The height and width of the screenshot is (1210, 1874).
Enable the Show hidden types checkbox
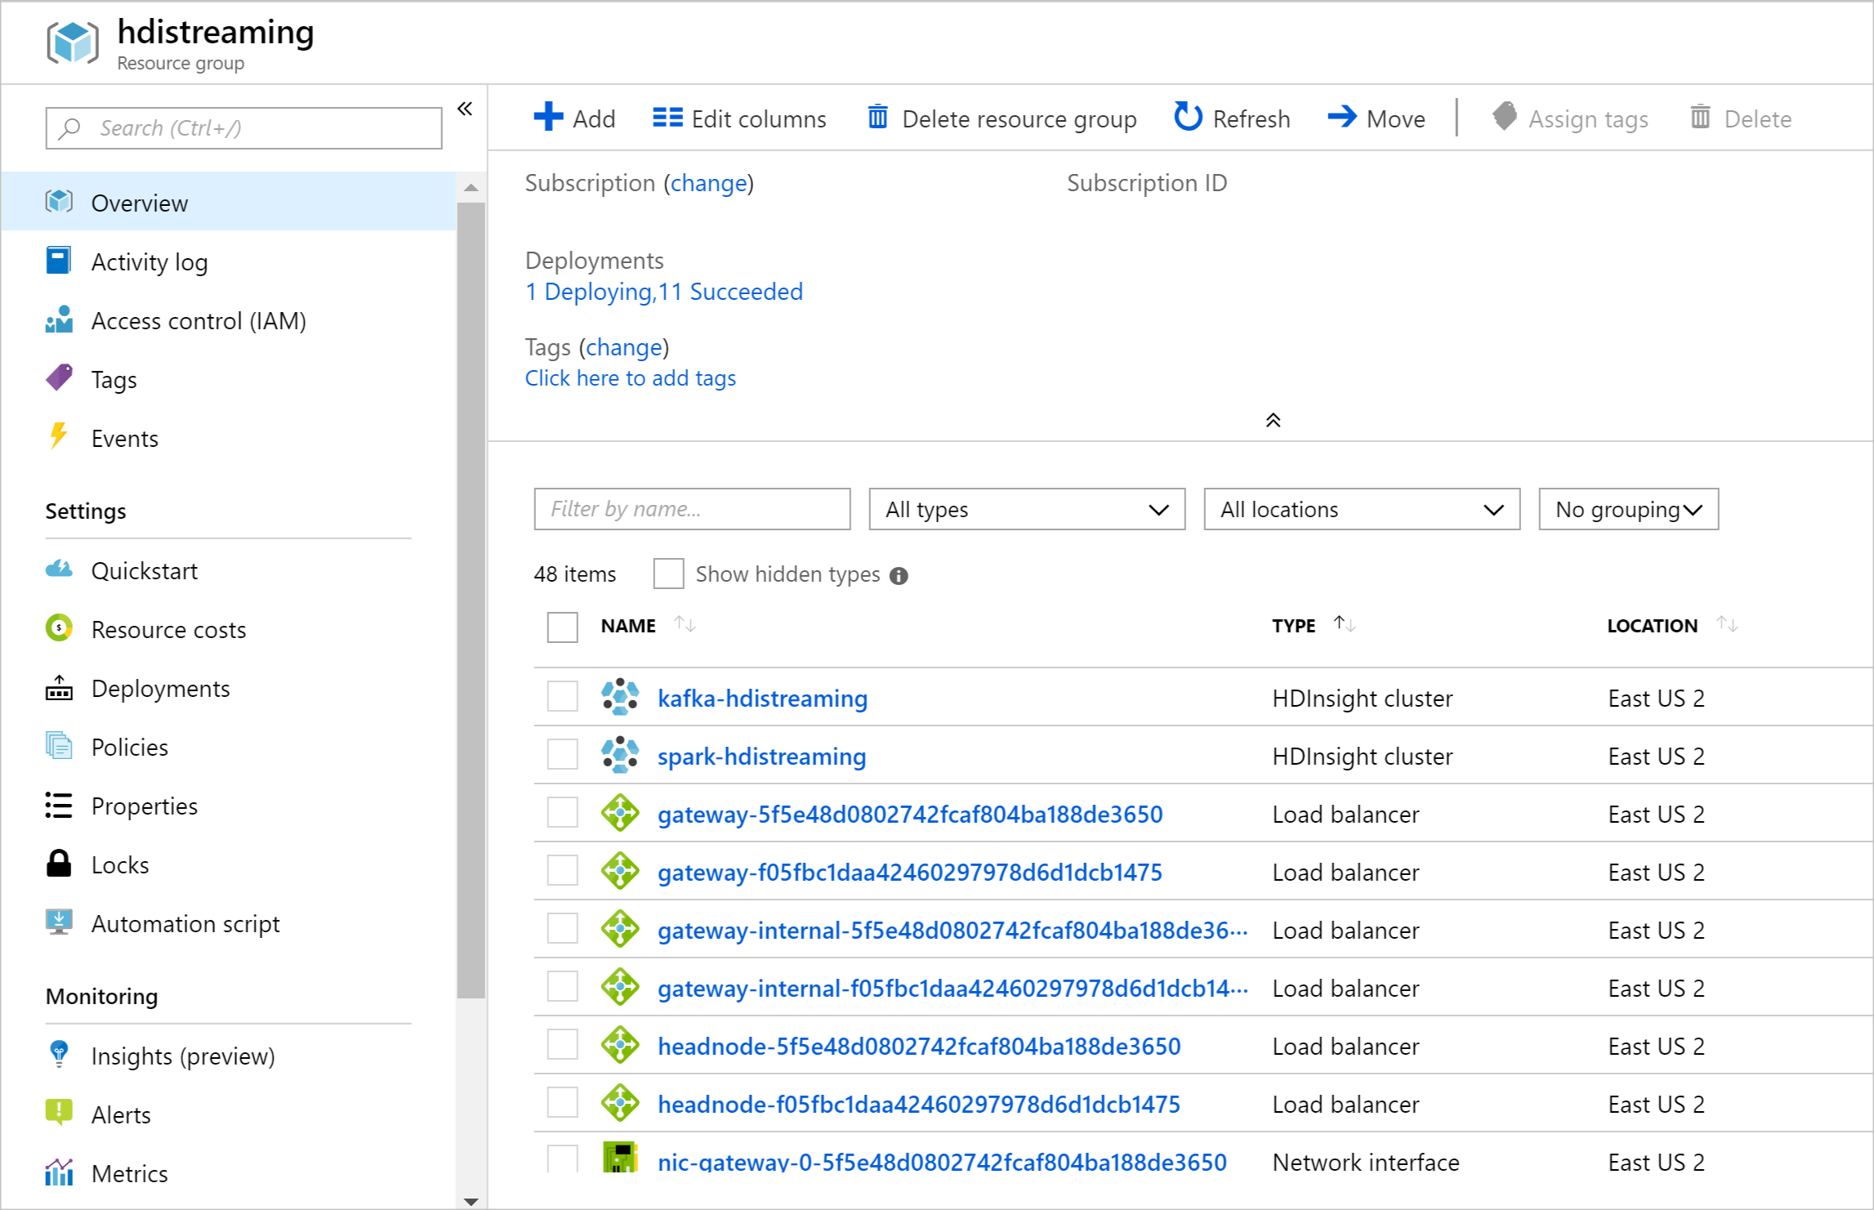(668, 574)
